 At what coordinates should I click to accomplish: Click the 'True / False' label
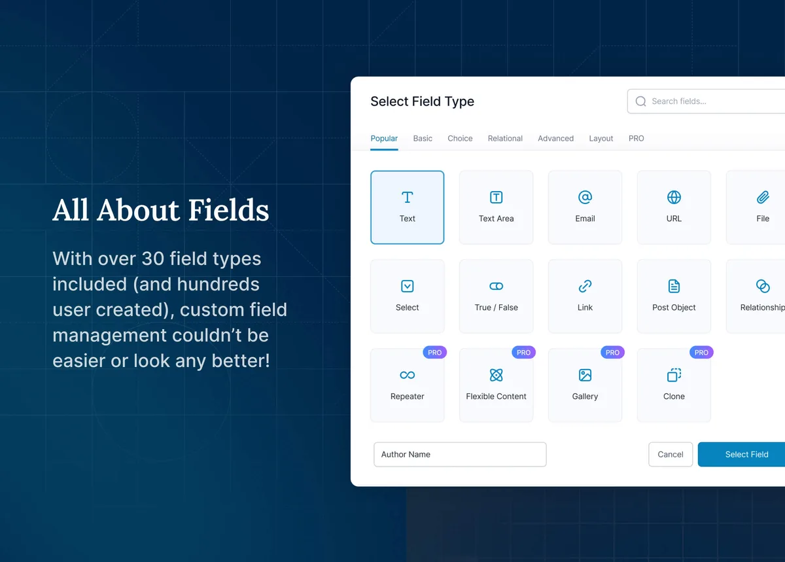(496, 307)
